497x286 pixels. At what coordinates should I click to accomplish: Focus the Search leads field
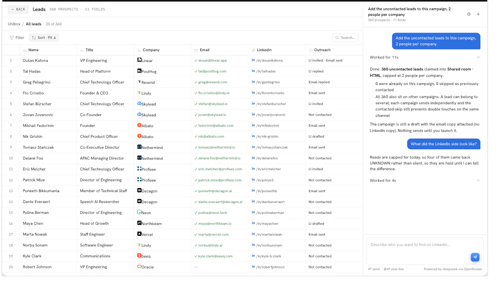345,38
